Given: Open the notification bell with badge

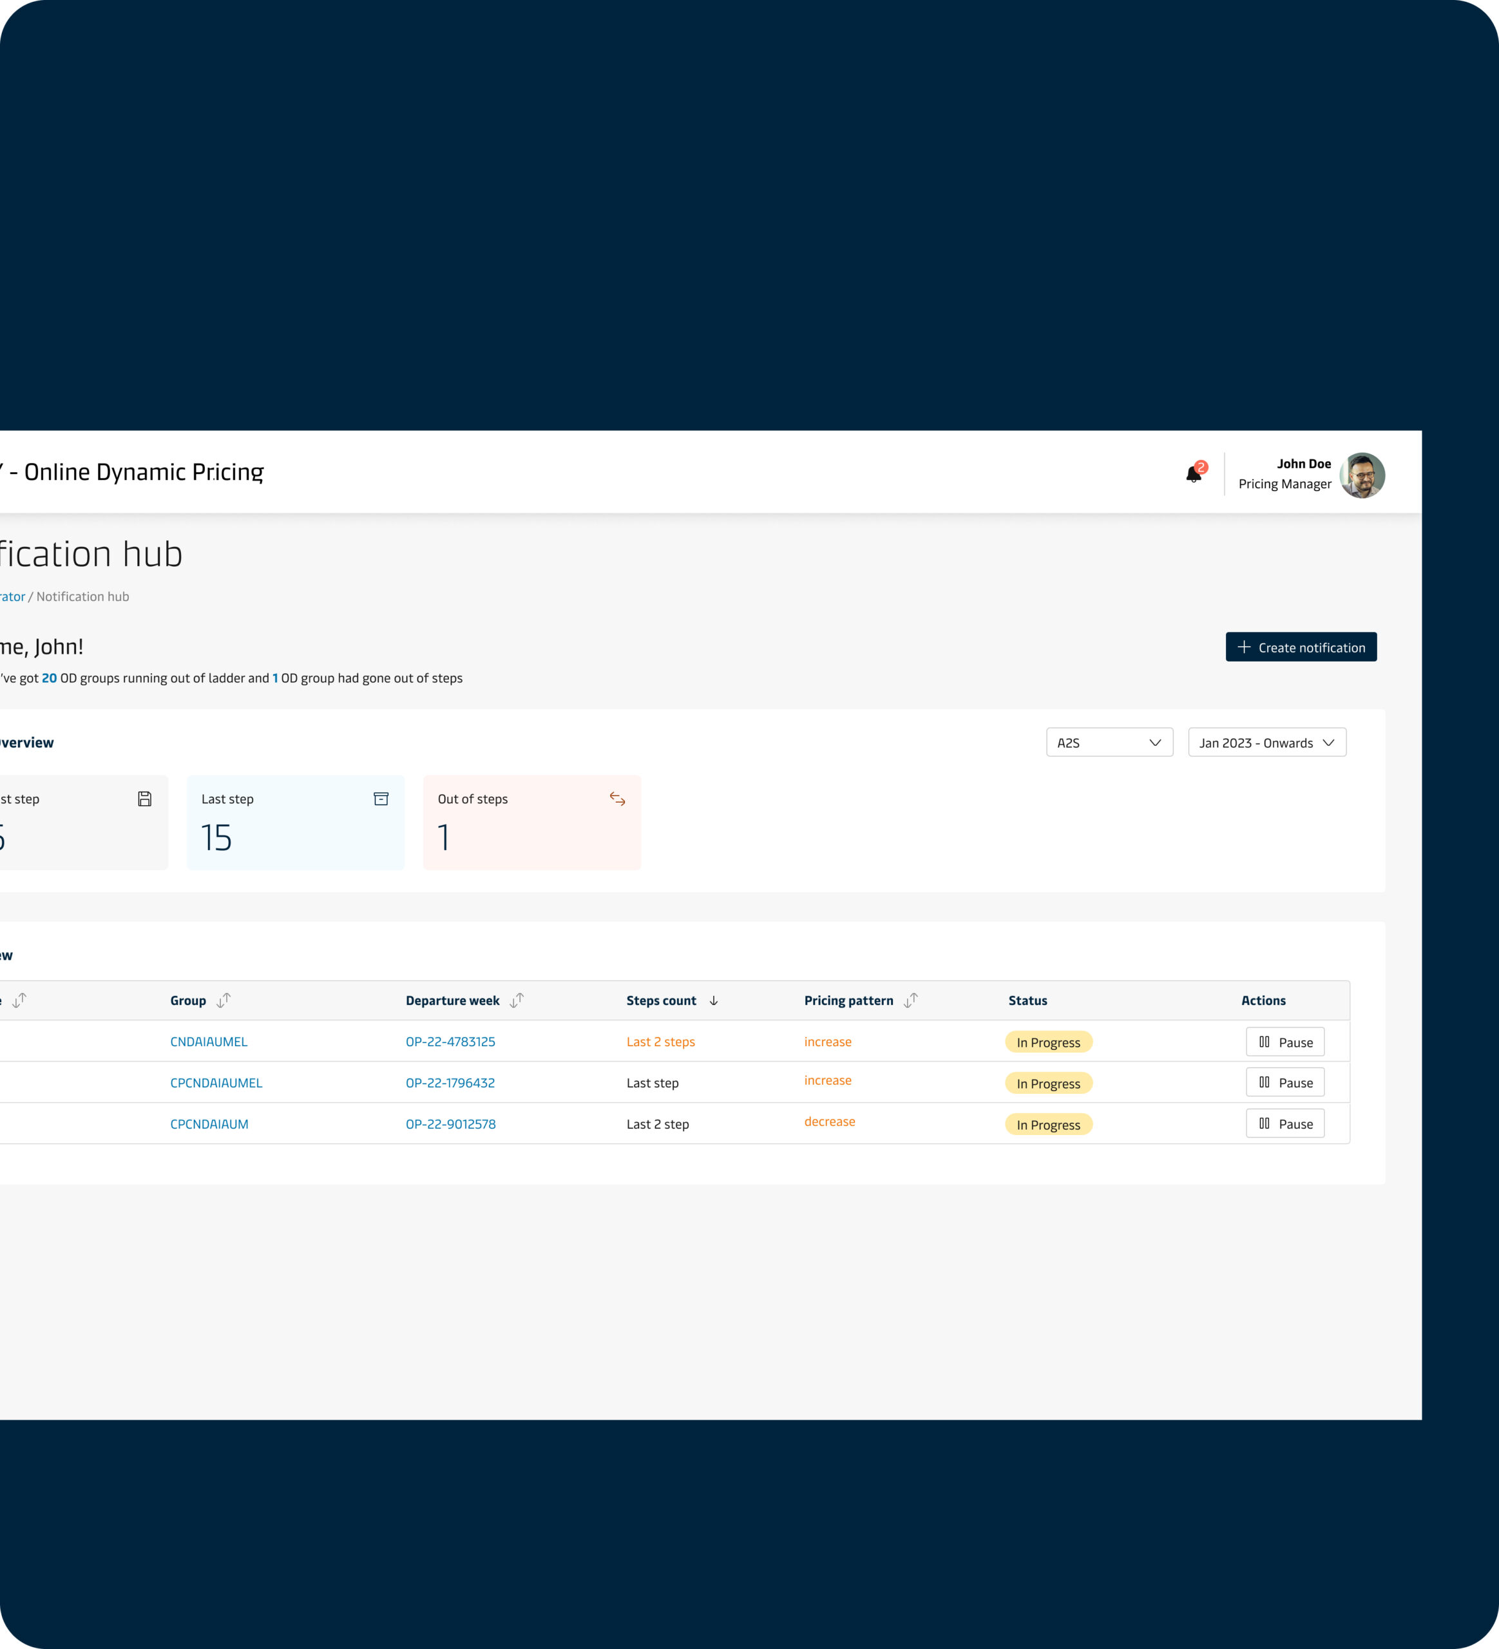Looking at the screenshot, I should click(x=1194, y=473).
